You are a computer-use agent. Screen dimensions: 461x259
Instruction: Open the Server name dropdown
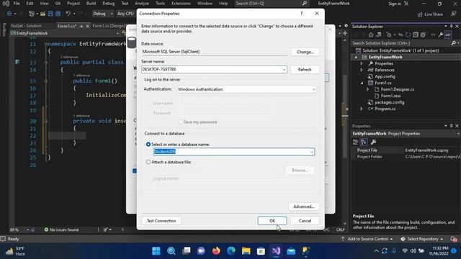284,70
